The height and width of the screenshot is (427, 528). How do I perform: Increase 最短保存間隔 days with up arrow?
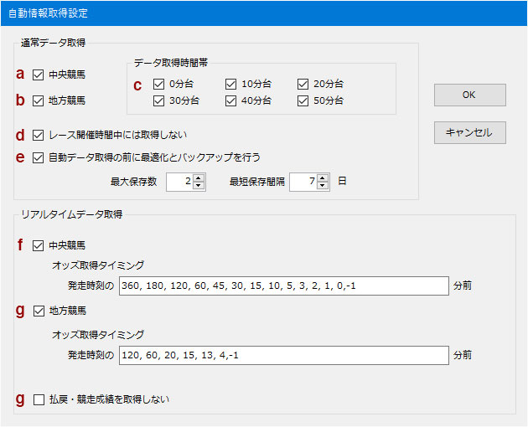tap(323, 178)
